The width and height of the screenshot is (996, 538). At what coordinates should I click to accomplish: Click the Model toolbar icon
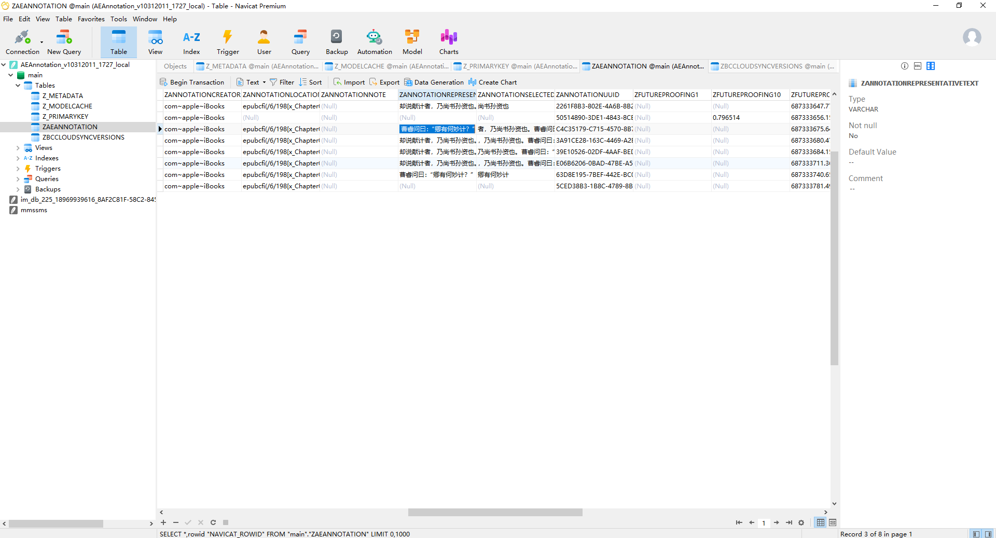click(412, 42)
